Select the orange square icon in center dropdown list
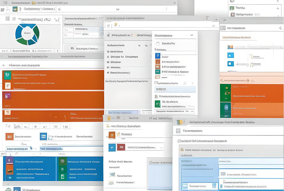The width and height of the screenshot is (284, 191). click(x=158, y=62)
